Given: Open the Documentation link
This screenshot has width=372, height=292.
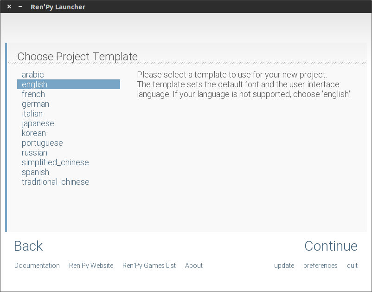Looking at the screenshot, I should pyautogui.click(x=37, y=266).
